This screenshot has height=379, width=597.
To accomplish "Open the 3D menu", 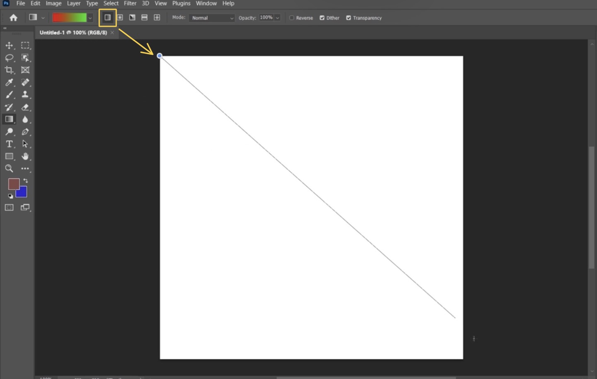I will pos(145,3).
